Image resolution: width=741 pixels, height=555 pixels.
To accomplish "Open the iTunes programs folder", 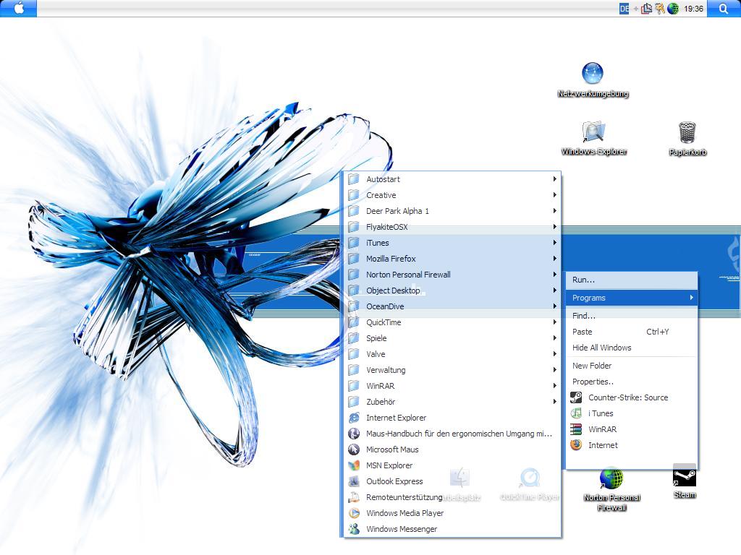I will click(452, 243).
